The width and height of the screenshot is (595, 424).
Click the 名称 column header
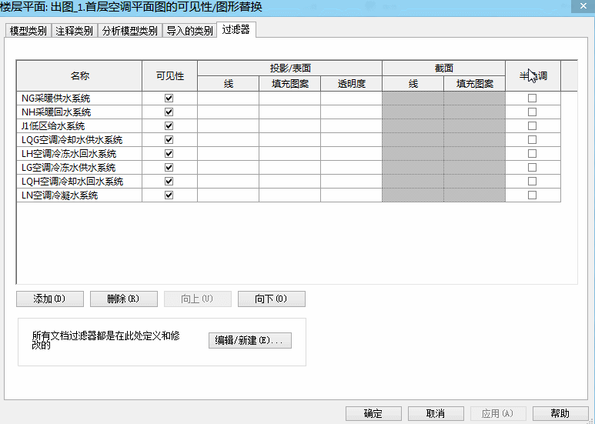pyautogui.click(x=80, y=76)
